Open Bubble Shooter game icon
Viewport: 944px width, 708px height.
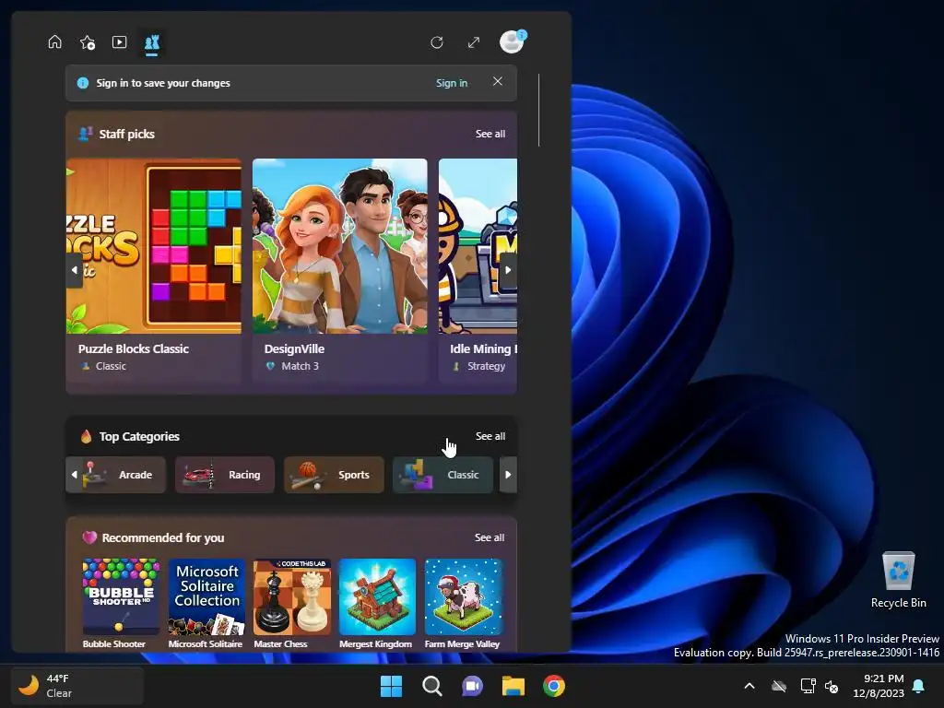pos(121,596)
